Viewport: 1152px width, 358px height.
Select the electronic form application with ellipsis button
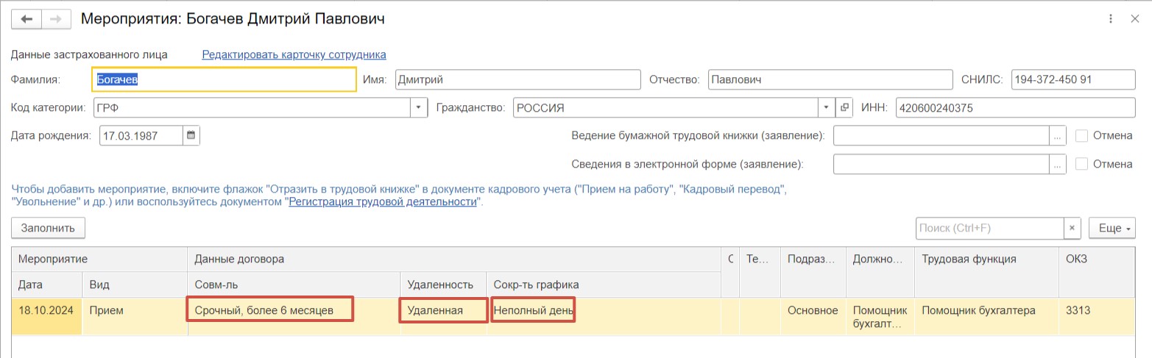click(x=1058, y=164)
